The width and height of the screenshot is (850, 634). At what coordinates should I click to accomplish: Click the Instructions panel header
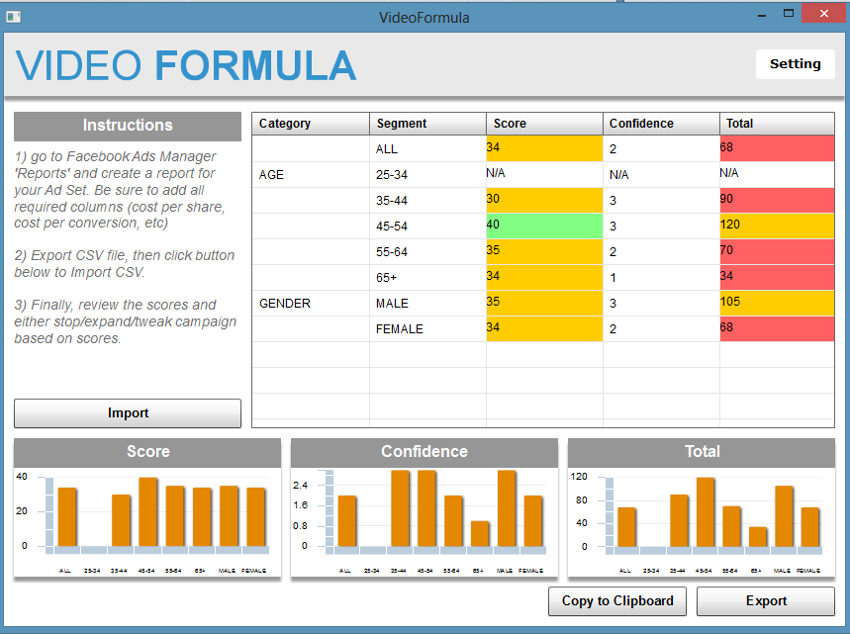tap(128, 127)
